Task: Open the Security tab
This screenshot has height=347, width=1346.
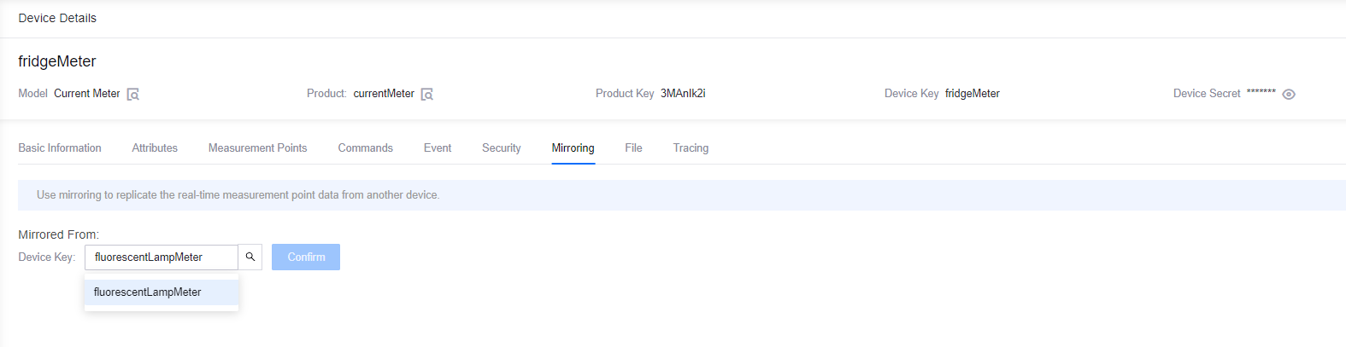Action: pyautogui.click(x=501, y=148)
